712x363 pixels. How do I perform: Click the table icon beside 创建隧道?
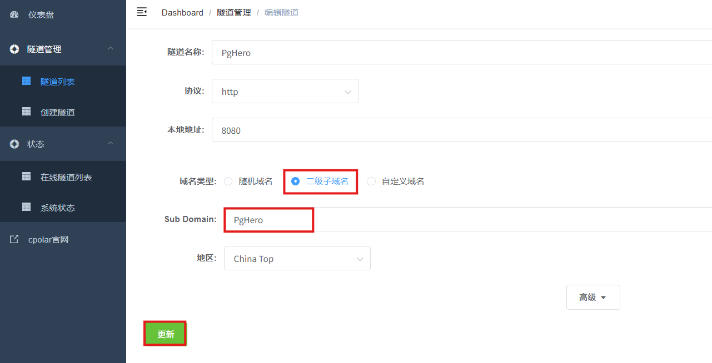26,112
